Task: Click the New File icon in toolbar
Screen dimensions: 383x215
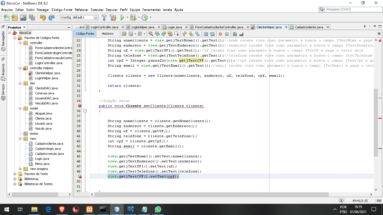Action: pos(6,18)
